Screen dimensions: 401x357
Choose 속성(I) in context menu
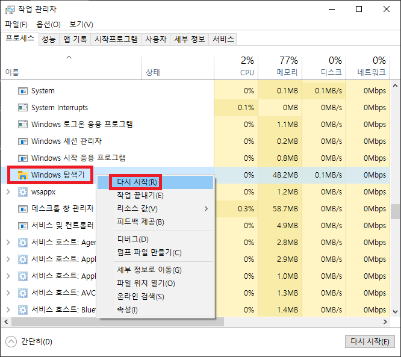155,310
